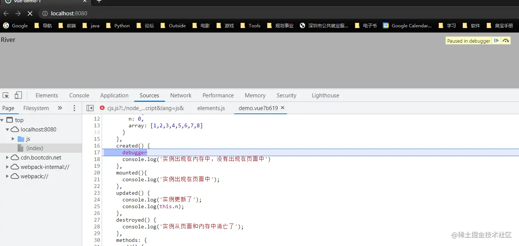519x246 pixels.
Task: Open the DevTools customize menu via three dots
Action: pyautogui.click(x=74, y=108)
